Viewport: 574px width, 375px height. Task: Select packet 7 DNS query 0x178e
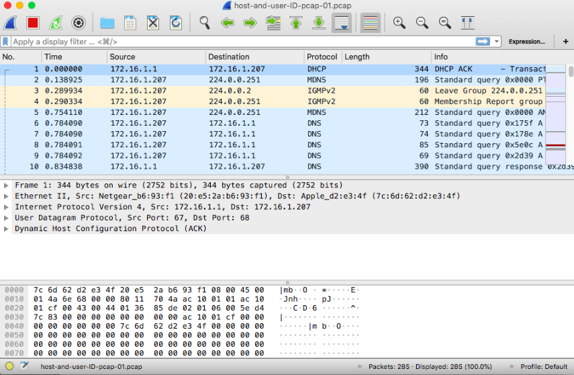tap(273, 134)
